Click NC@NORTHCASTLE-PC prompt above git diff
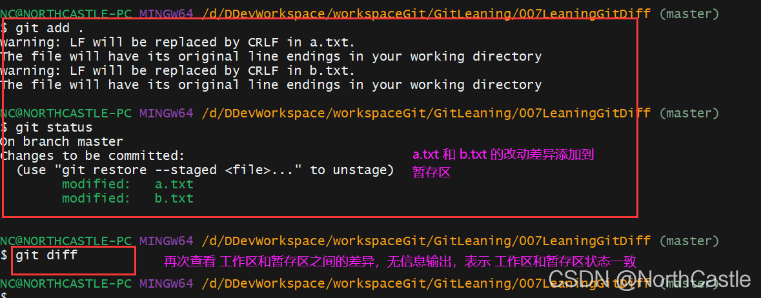 point(66,241)
